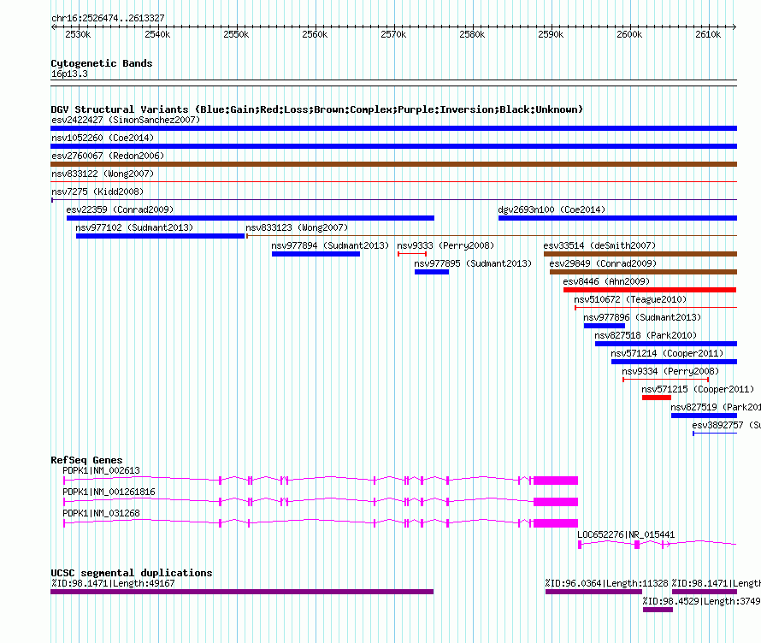Click the 'RefSeq Genes' track title
Viewport: 761px width, 643px height.
87,460
